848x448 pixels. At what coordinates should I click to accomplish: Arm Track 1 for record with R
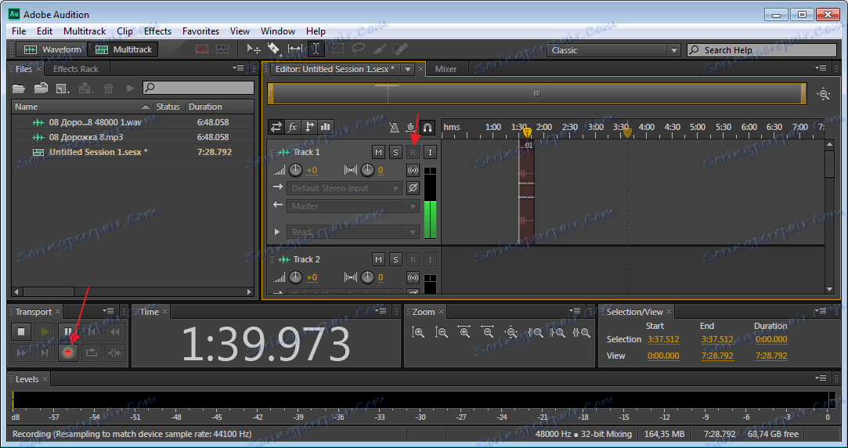tap(413, 152)
